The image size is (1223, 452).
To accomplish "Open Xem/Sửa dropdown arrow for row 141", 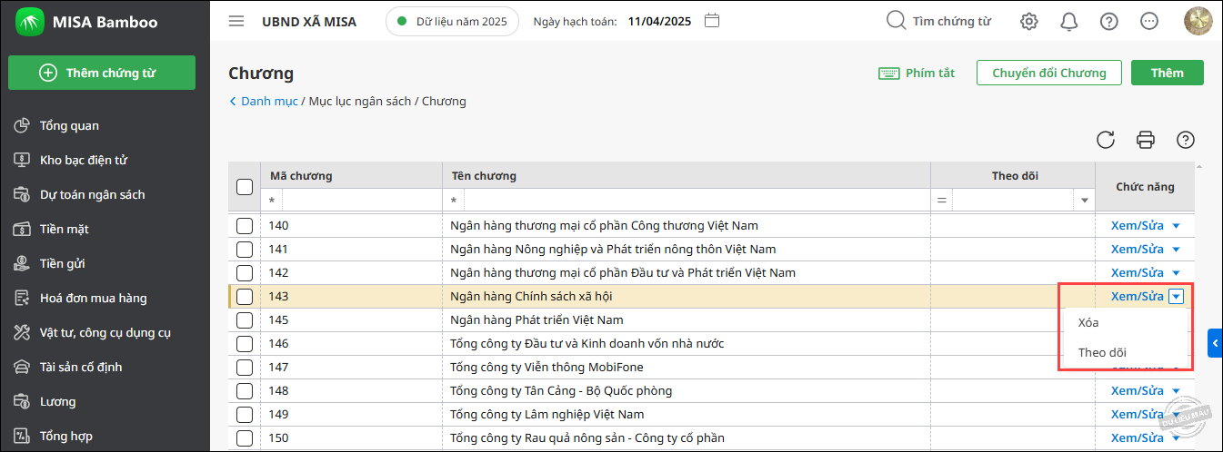I will (1177, 249).
